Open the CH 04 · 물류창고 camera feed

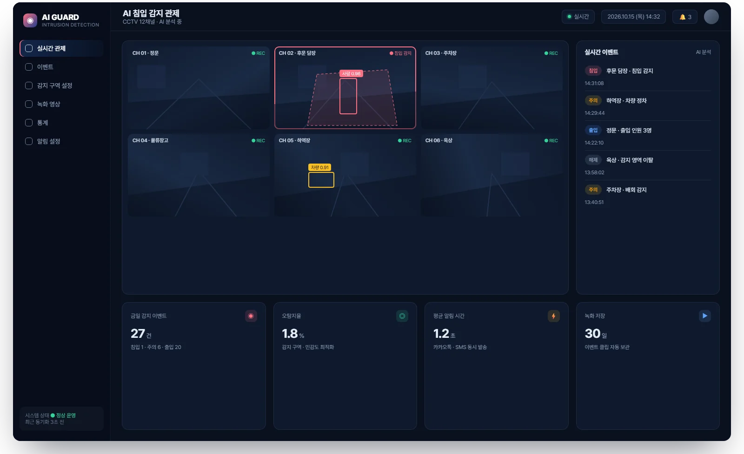pyautogui.click(x=199, y=175)
